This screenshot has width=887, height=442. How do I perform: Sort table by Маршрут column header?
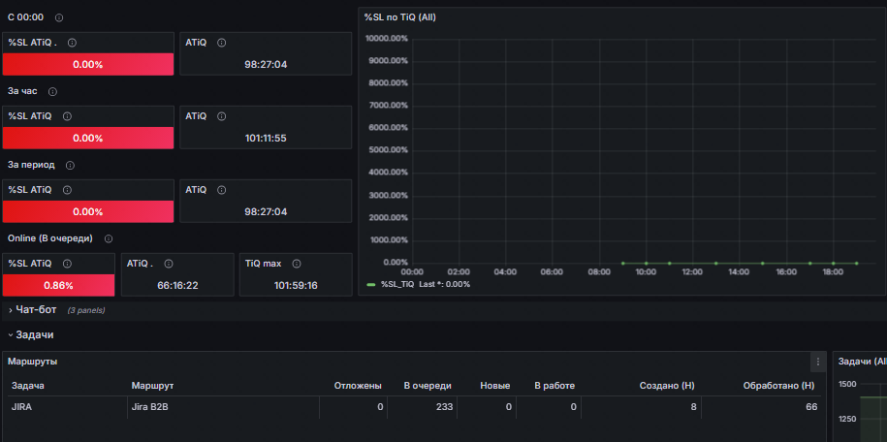click(152, 386)
